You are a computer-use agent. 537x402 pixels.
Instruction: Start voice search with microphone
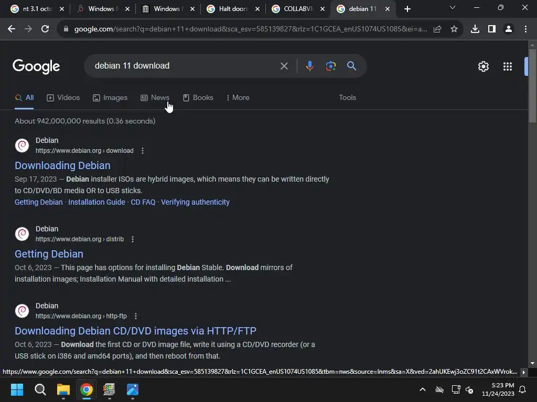(x=309, y=65)
